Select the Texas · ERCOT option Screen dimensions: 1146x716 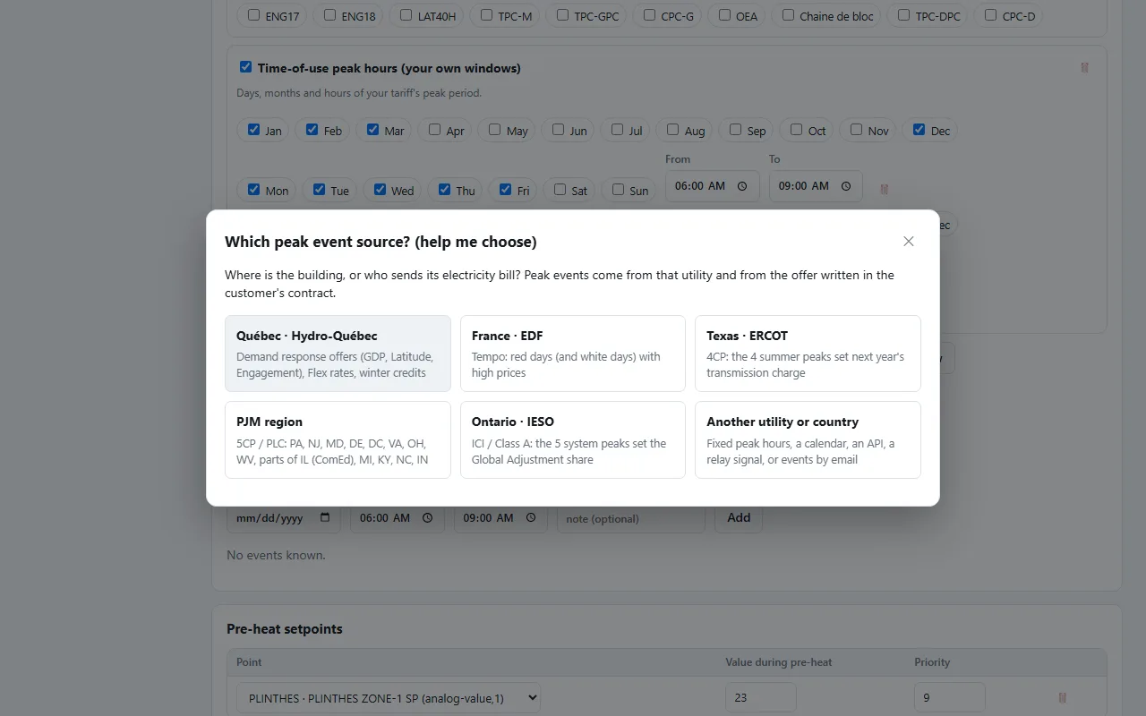[x=808, y=354]
